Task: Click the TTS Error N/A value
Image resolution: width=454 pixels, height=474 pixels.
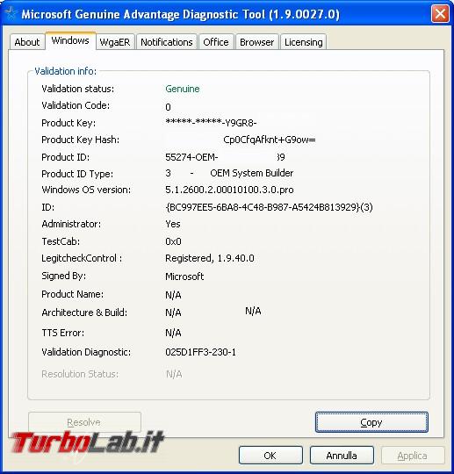Action: (x=173, y=334)
